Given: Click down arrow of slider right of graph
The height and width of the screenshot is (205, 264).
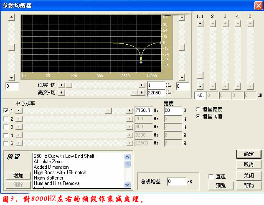Looking at the screenshot, I should 182,78.
